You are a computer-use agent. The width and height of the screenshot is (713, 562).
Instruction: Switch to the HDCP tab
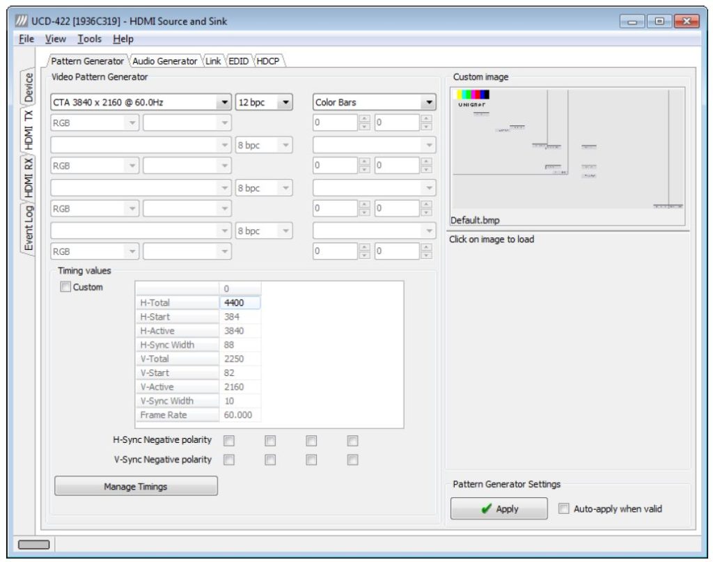(268, 61)
